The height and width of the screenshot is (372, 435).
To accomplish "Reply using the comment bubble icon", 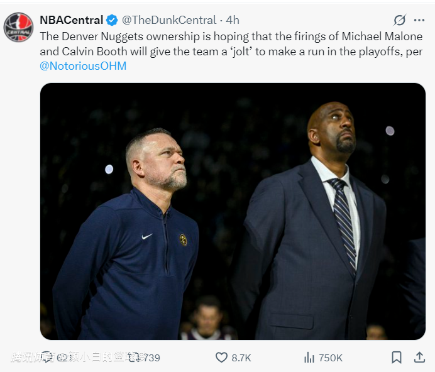I will click(47, 358).
